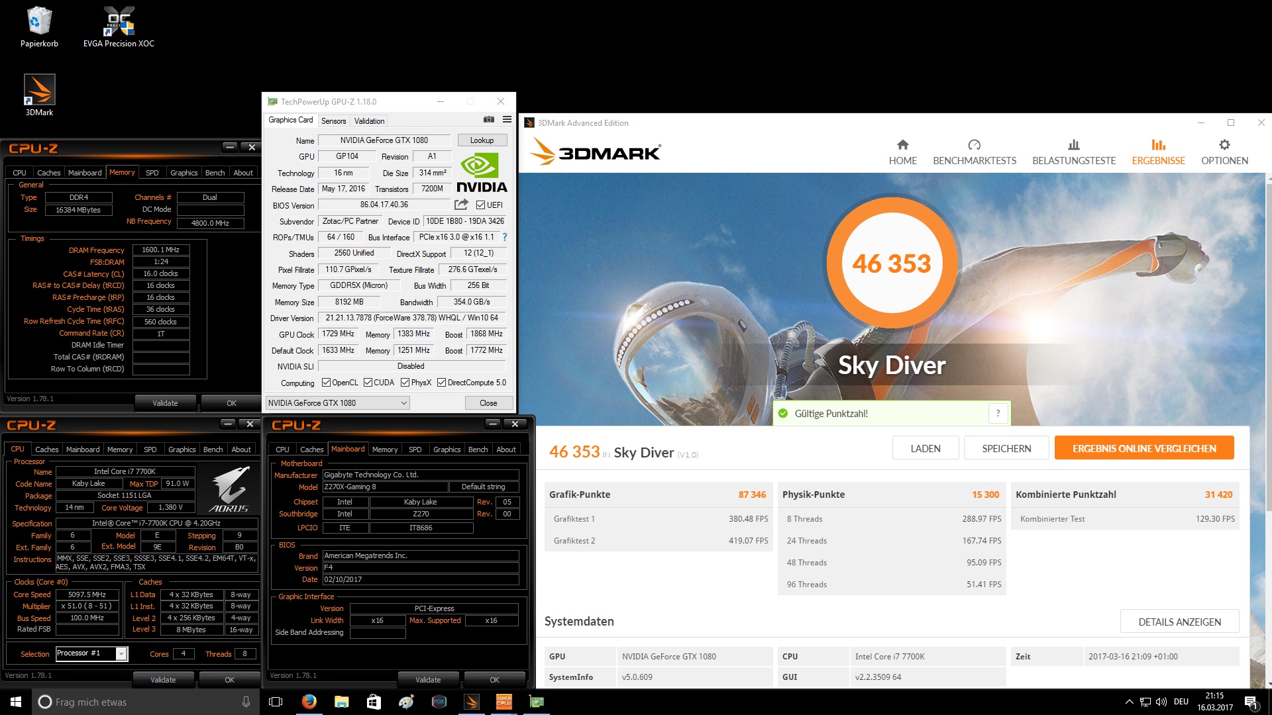Toggle the OpenCL checkbox in GPU-Z
Image resolution: width=1272 pixels, height=715 pixels.
(326, 383)
